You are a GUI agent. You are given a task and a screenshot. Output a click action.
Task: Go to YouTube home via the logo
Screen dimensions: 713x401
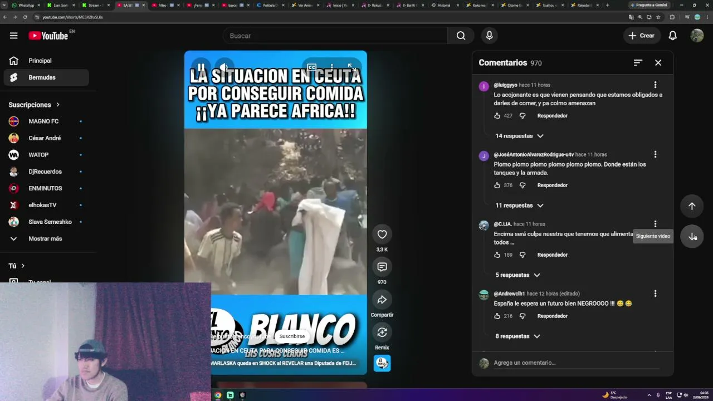[x=48, y=36]
